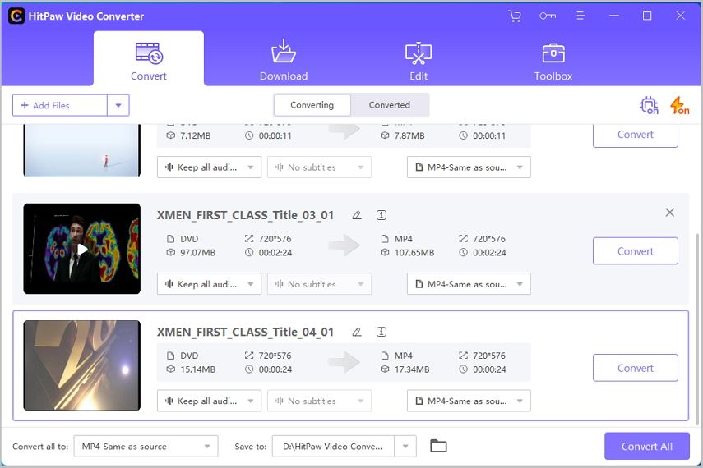Open output format dropdown for Title_04_01
The height and width of the screenshot is (468, 703).
[469, 401]
